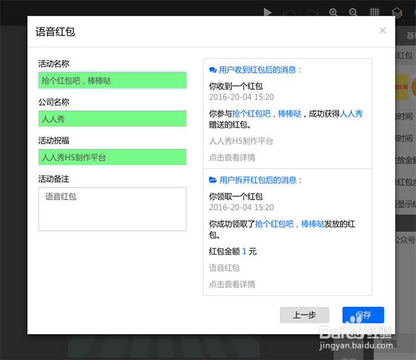
Task: Open the layers stack icon in toolbar
Action: coord(397,12)
